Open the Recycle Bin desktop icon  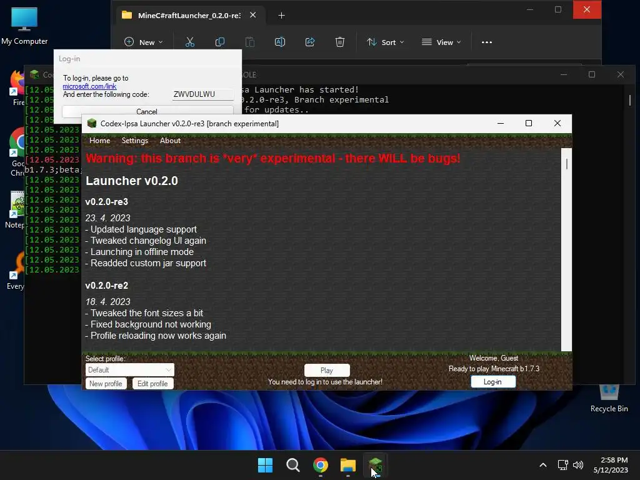click(609, 398)
